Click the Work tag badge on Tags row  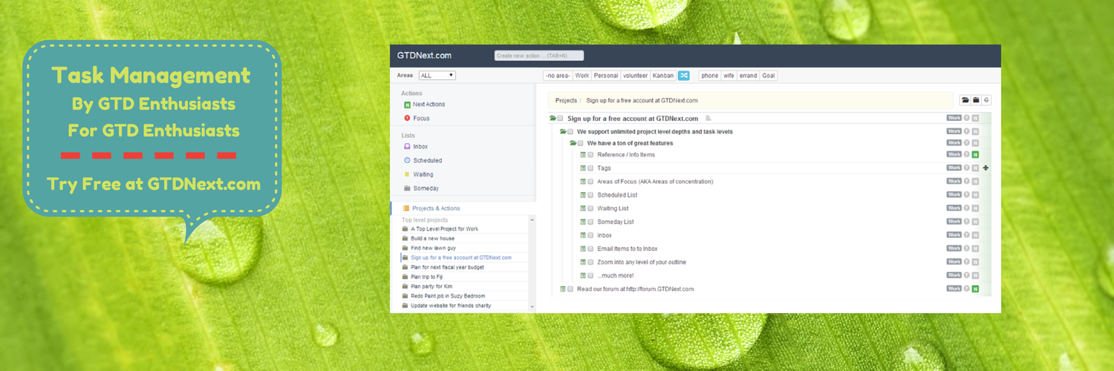point(954,168)
